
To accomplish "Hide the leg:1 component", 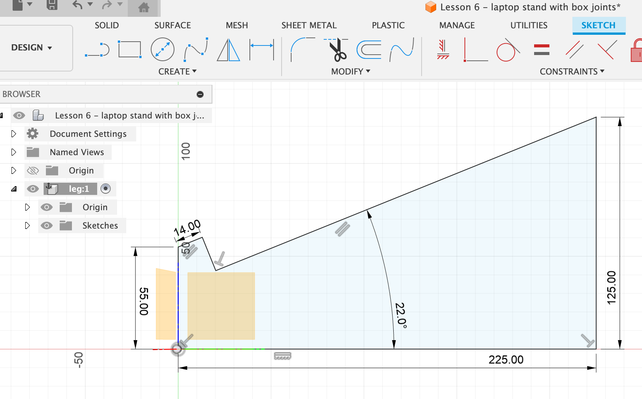I will 33,189.
